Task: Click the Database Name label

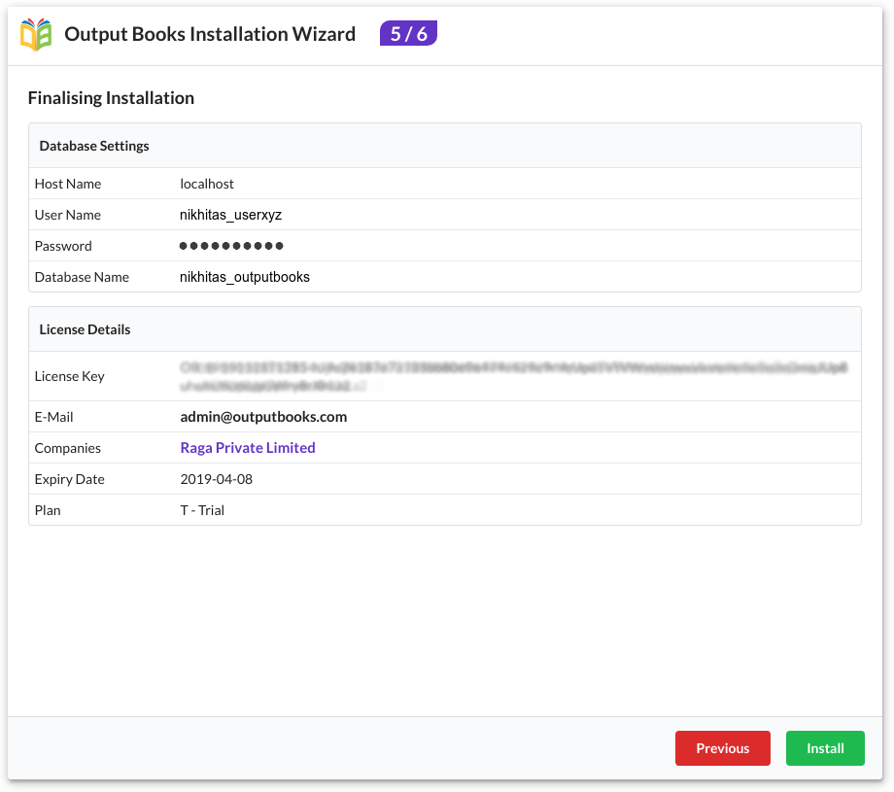Action: (x=82, y=277)
